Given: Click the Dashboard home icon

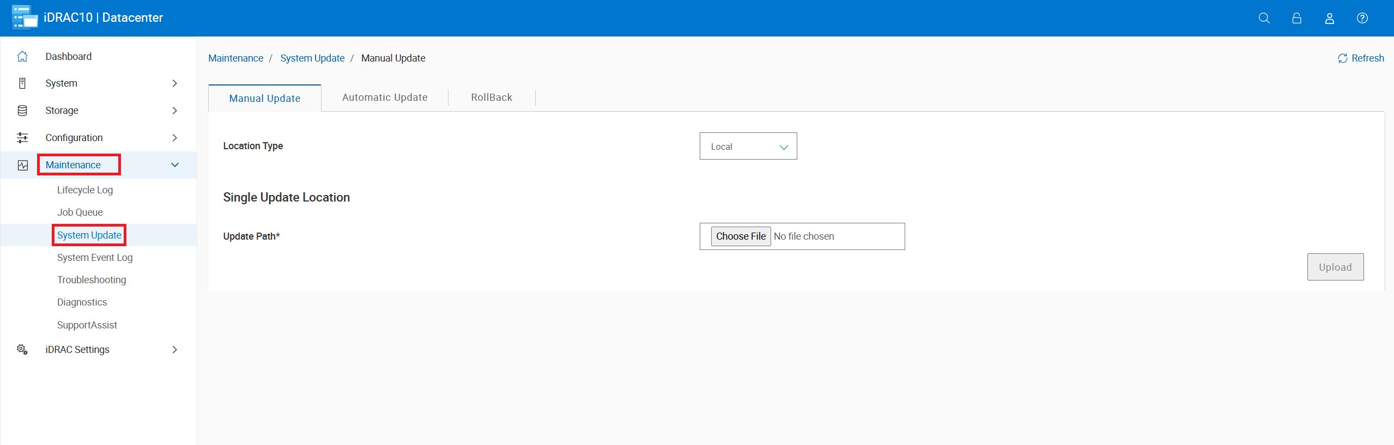Looking at the screenshot, I should point(22,56).
